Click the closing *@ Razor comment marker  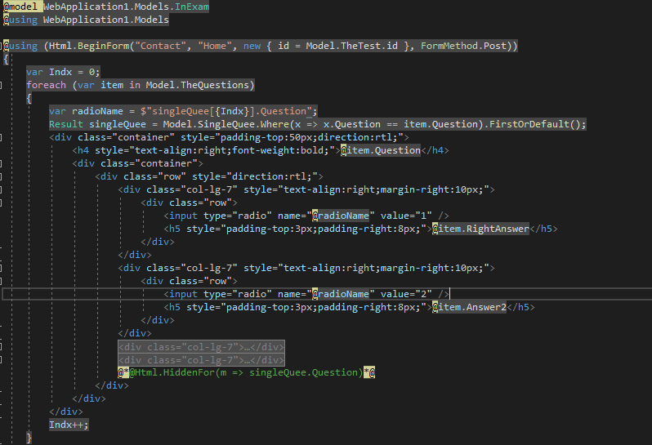coord(369,372)
